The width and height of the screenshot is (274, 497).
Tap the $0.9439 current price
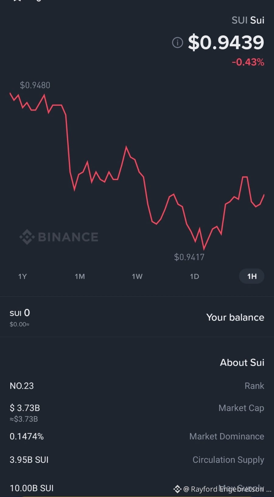(226, 42)
